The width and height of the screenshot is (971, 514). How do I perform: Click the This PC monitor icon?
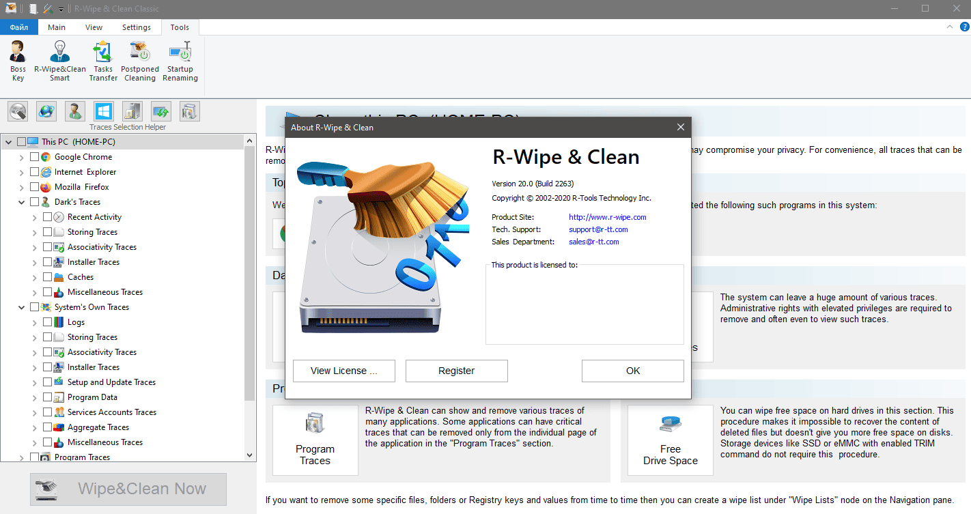[33, 142]
